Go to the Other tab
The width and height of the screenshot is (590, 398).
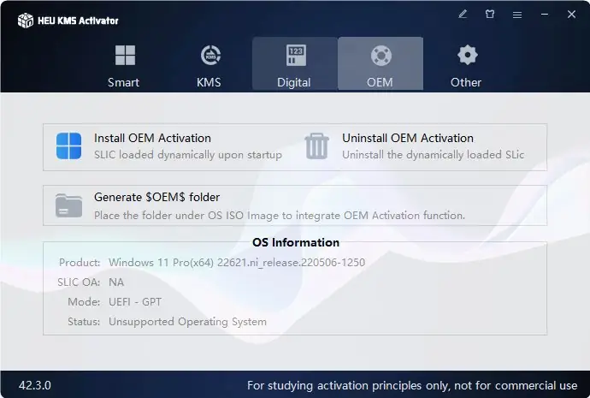point(466,64)
